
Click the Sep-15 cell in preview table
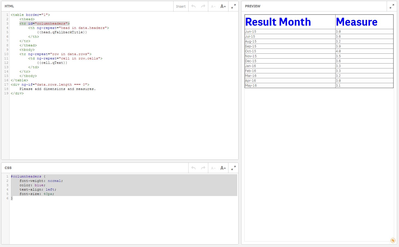tap(290, 46)
